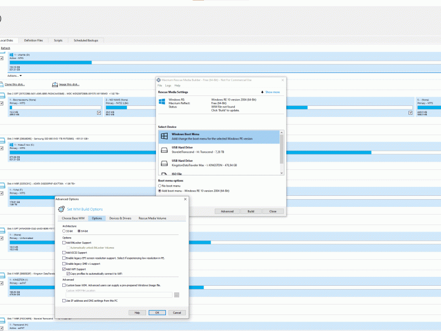441x331 pixels.
Task: Click the 2 - NO NAME FAT32 partition
Action: coord(130,107)
